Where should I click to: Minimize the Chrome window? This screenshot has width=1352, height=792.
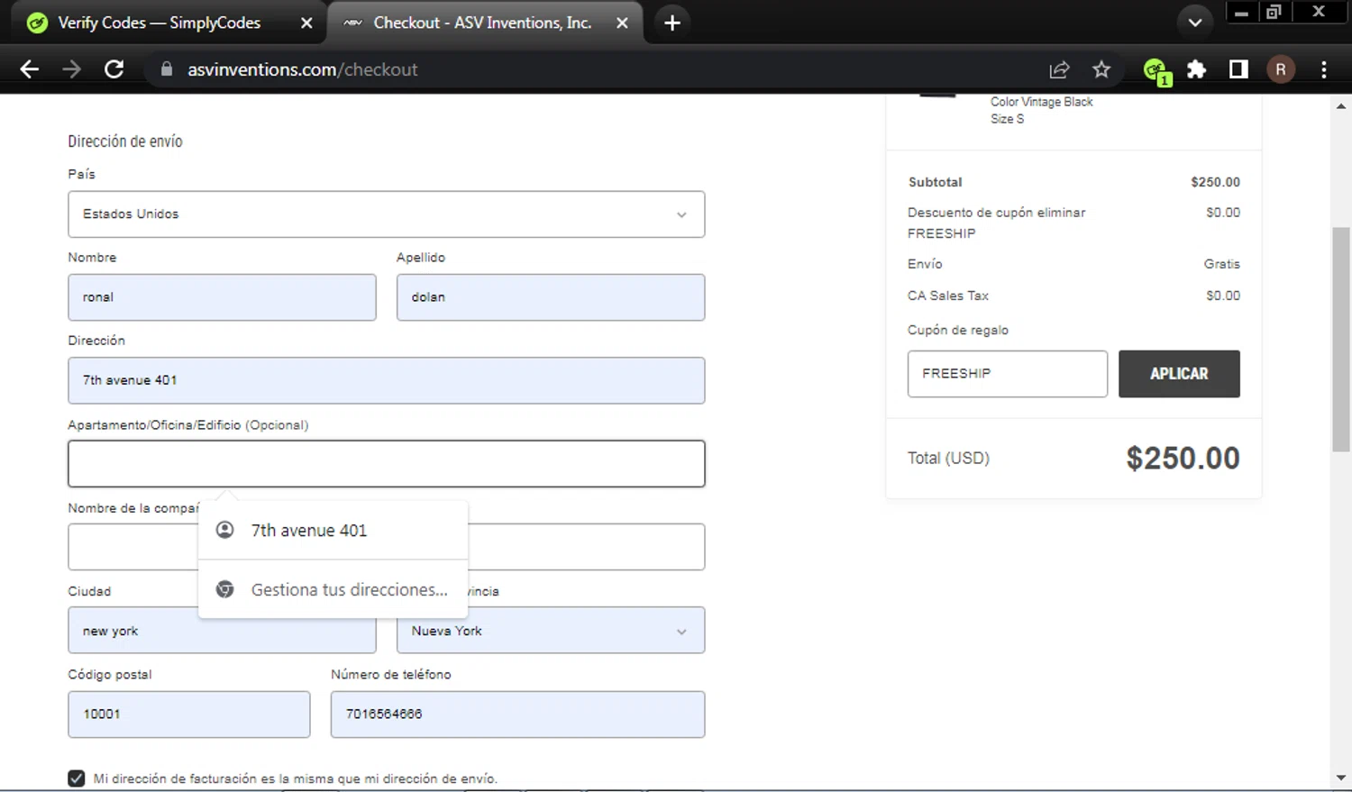click(x=1241, y=13)
